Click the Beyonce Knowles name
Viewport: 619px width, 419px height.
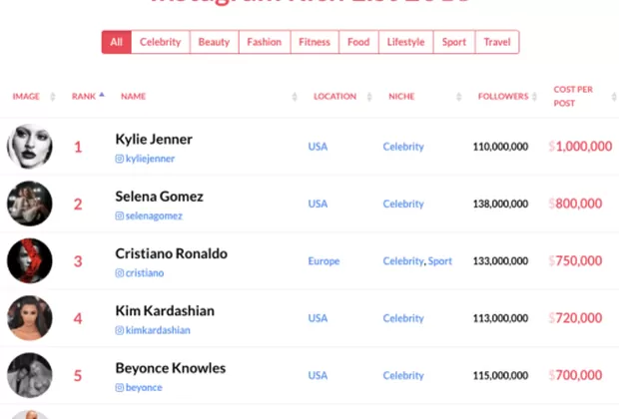click(171, 368)
